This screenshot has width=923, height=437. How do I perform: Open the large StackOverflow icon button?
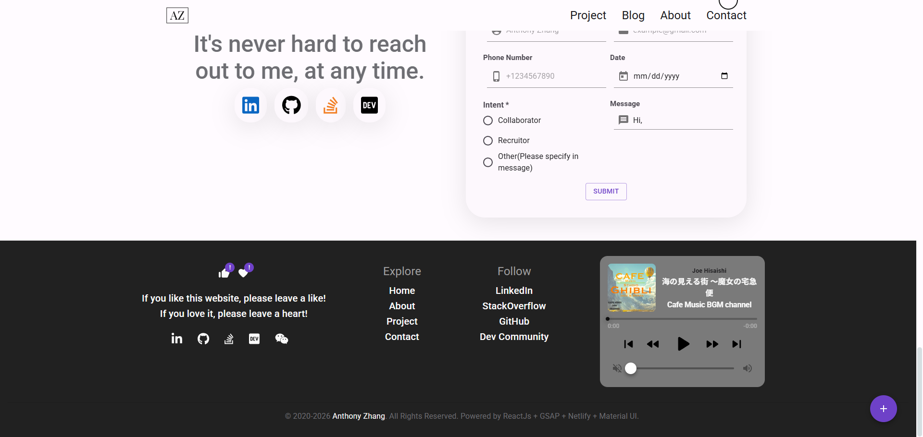331,105
